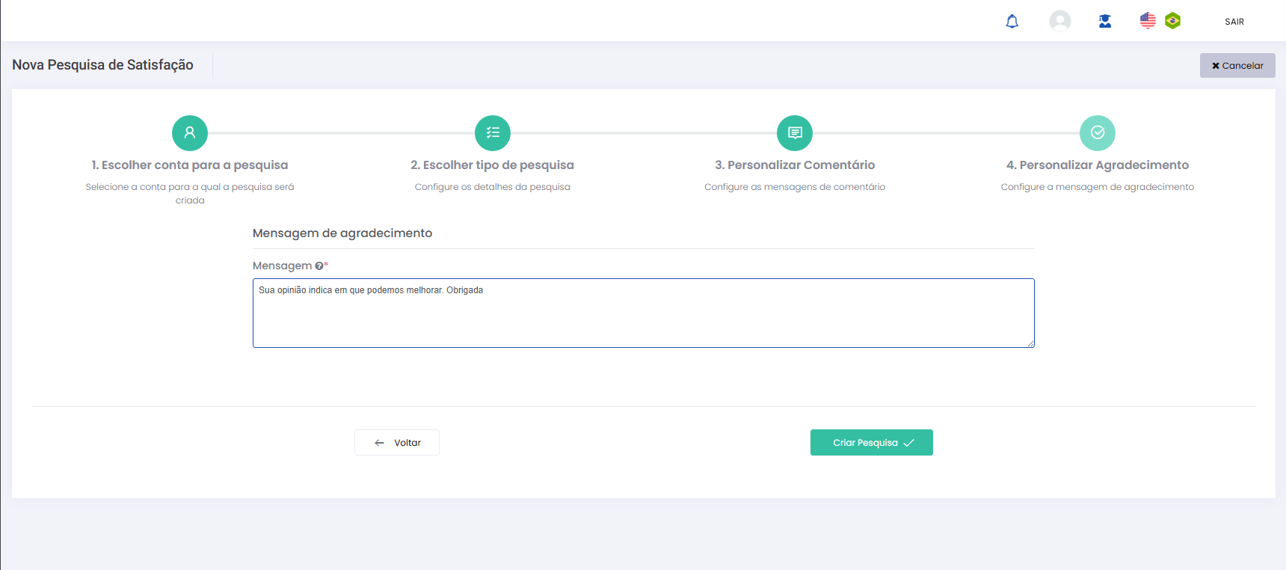The image size is (1286, 570).
Task: Cancel the survey with Cancelar button
Action: [x=1237, y=66]
